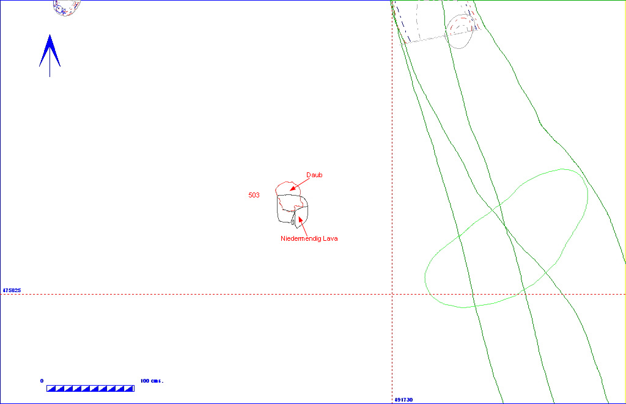The height and width of the screenshot is (404, 626).
Task: Click the grid coordinate label 491730
Action: (403, 400)
